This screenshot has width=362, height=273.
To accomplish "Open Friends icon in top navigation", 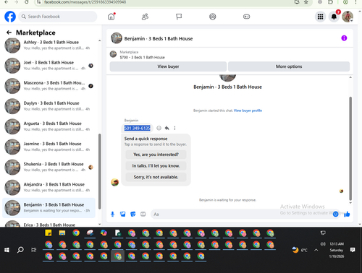I will click(145, 17).
